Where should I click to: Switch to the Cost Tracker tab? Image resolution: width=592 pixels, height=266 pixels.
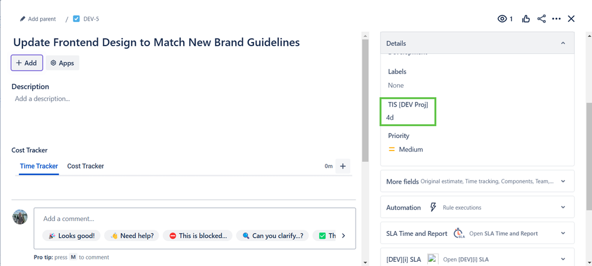(x=85, y=166)
